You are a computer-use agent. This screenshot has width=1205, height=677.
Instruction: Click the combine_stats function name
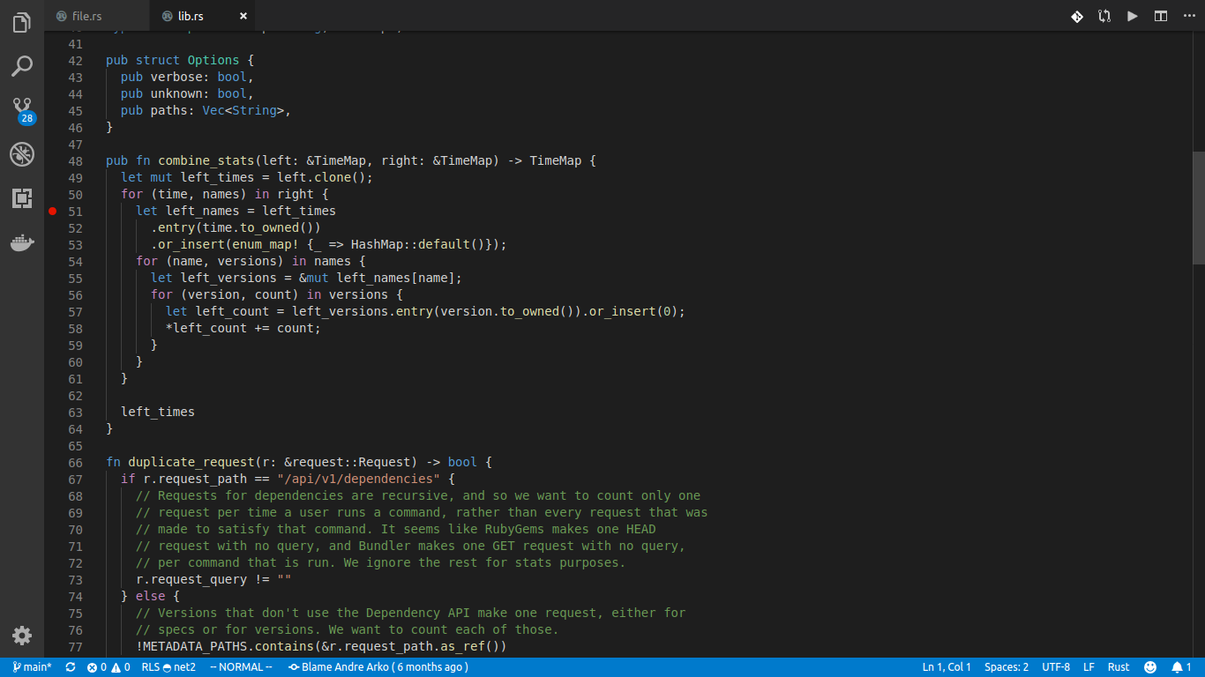[206, 161]
